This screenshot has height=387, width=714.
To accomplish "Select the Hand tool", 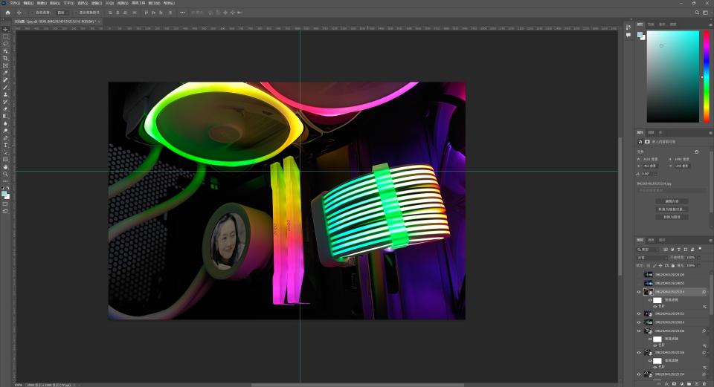I will point(5,166).
